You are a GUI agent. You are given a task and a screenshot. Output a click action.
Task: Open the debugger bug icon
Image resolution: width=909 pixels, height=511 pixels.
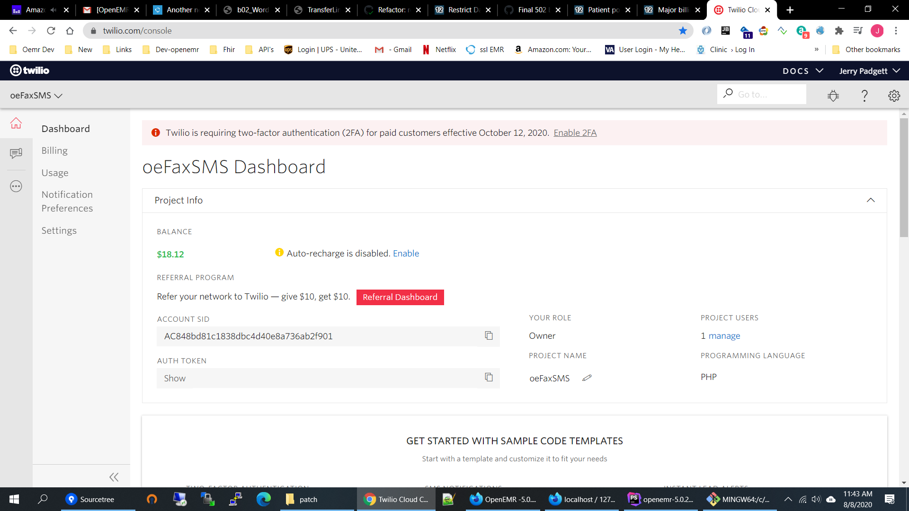tap(833, 96)
